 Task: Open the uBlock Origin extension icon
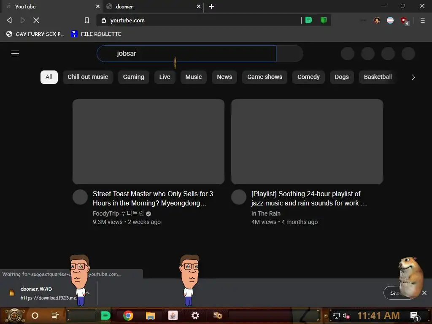(x=404, y=20)
